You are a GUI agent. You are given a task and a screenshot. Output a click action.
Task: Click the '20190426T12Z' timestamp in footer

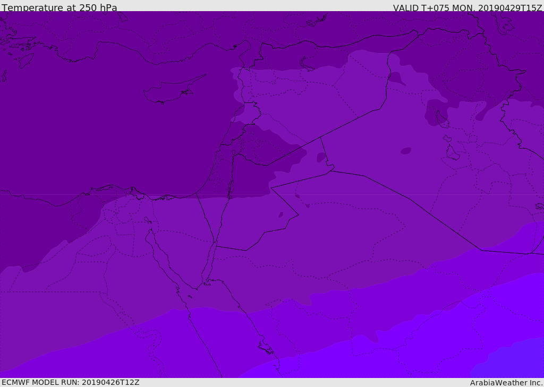tap(110, 382)
